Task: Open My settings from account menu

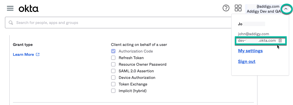Action: 250,51
